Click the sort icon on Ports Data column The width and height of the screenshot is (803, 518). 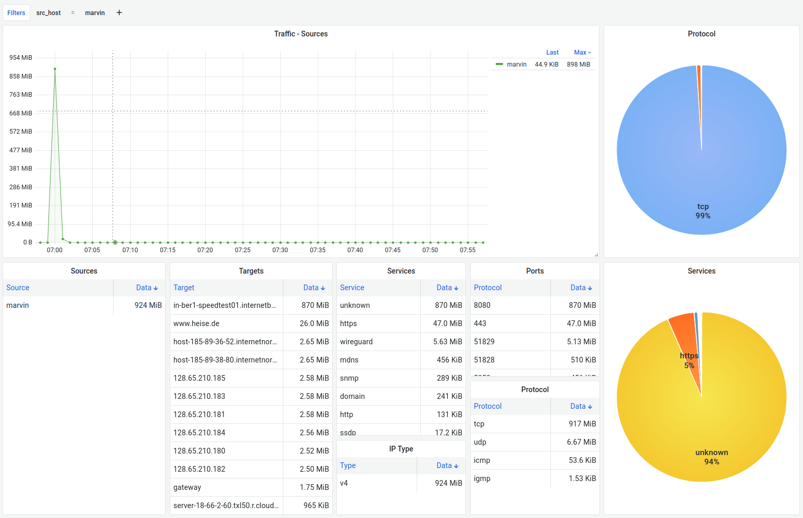click(591, 288)
